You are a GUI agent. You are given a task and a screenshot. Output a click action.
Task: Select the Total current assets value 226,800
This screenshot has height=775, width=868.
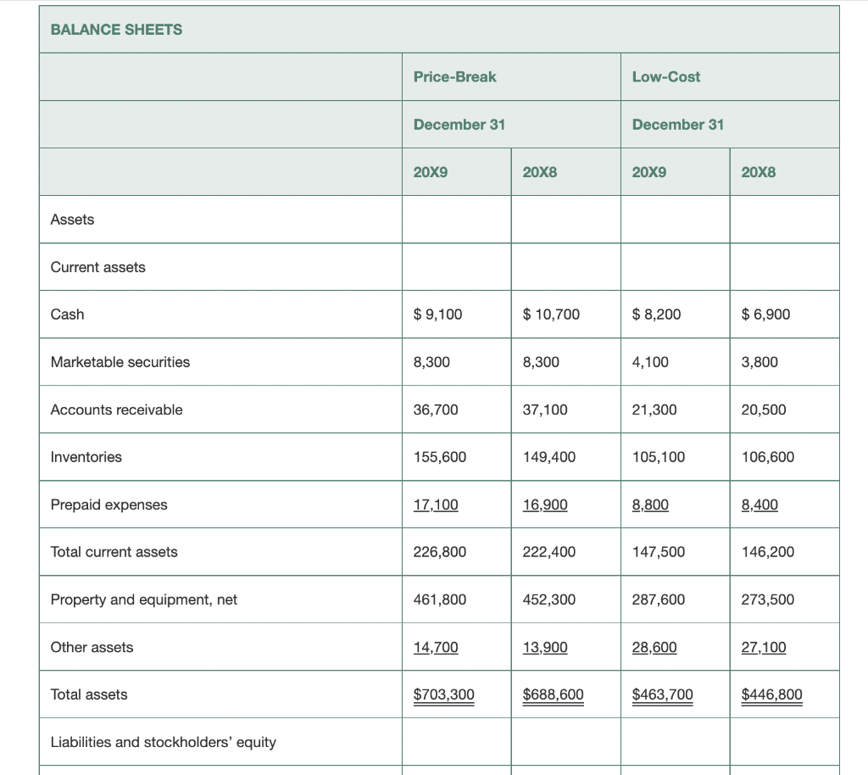pyautogui.click(x=440, y=551)
